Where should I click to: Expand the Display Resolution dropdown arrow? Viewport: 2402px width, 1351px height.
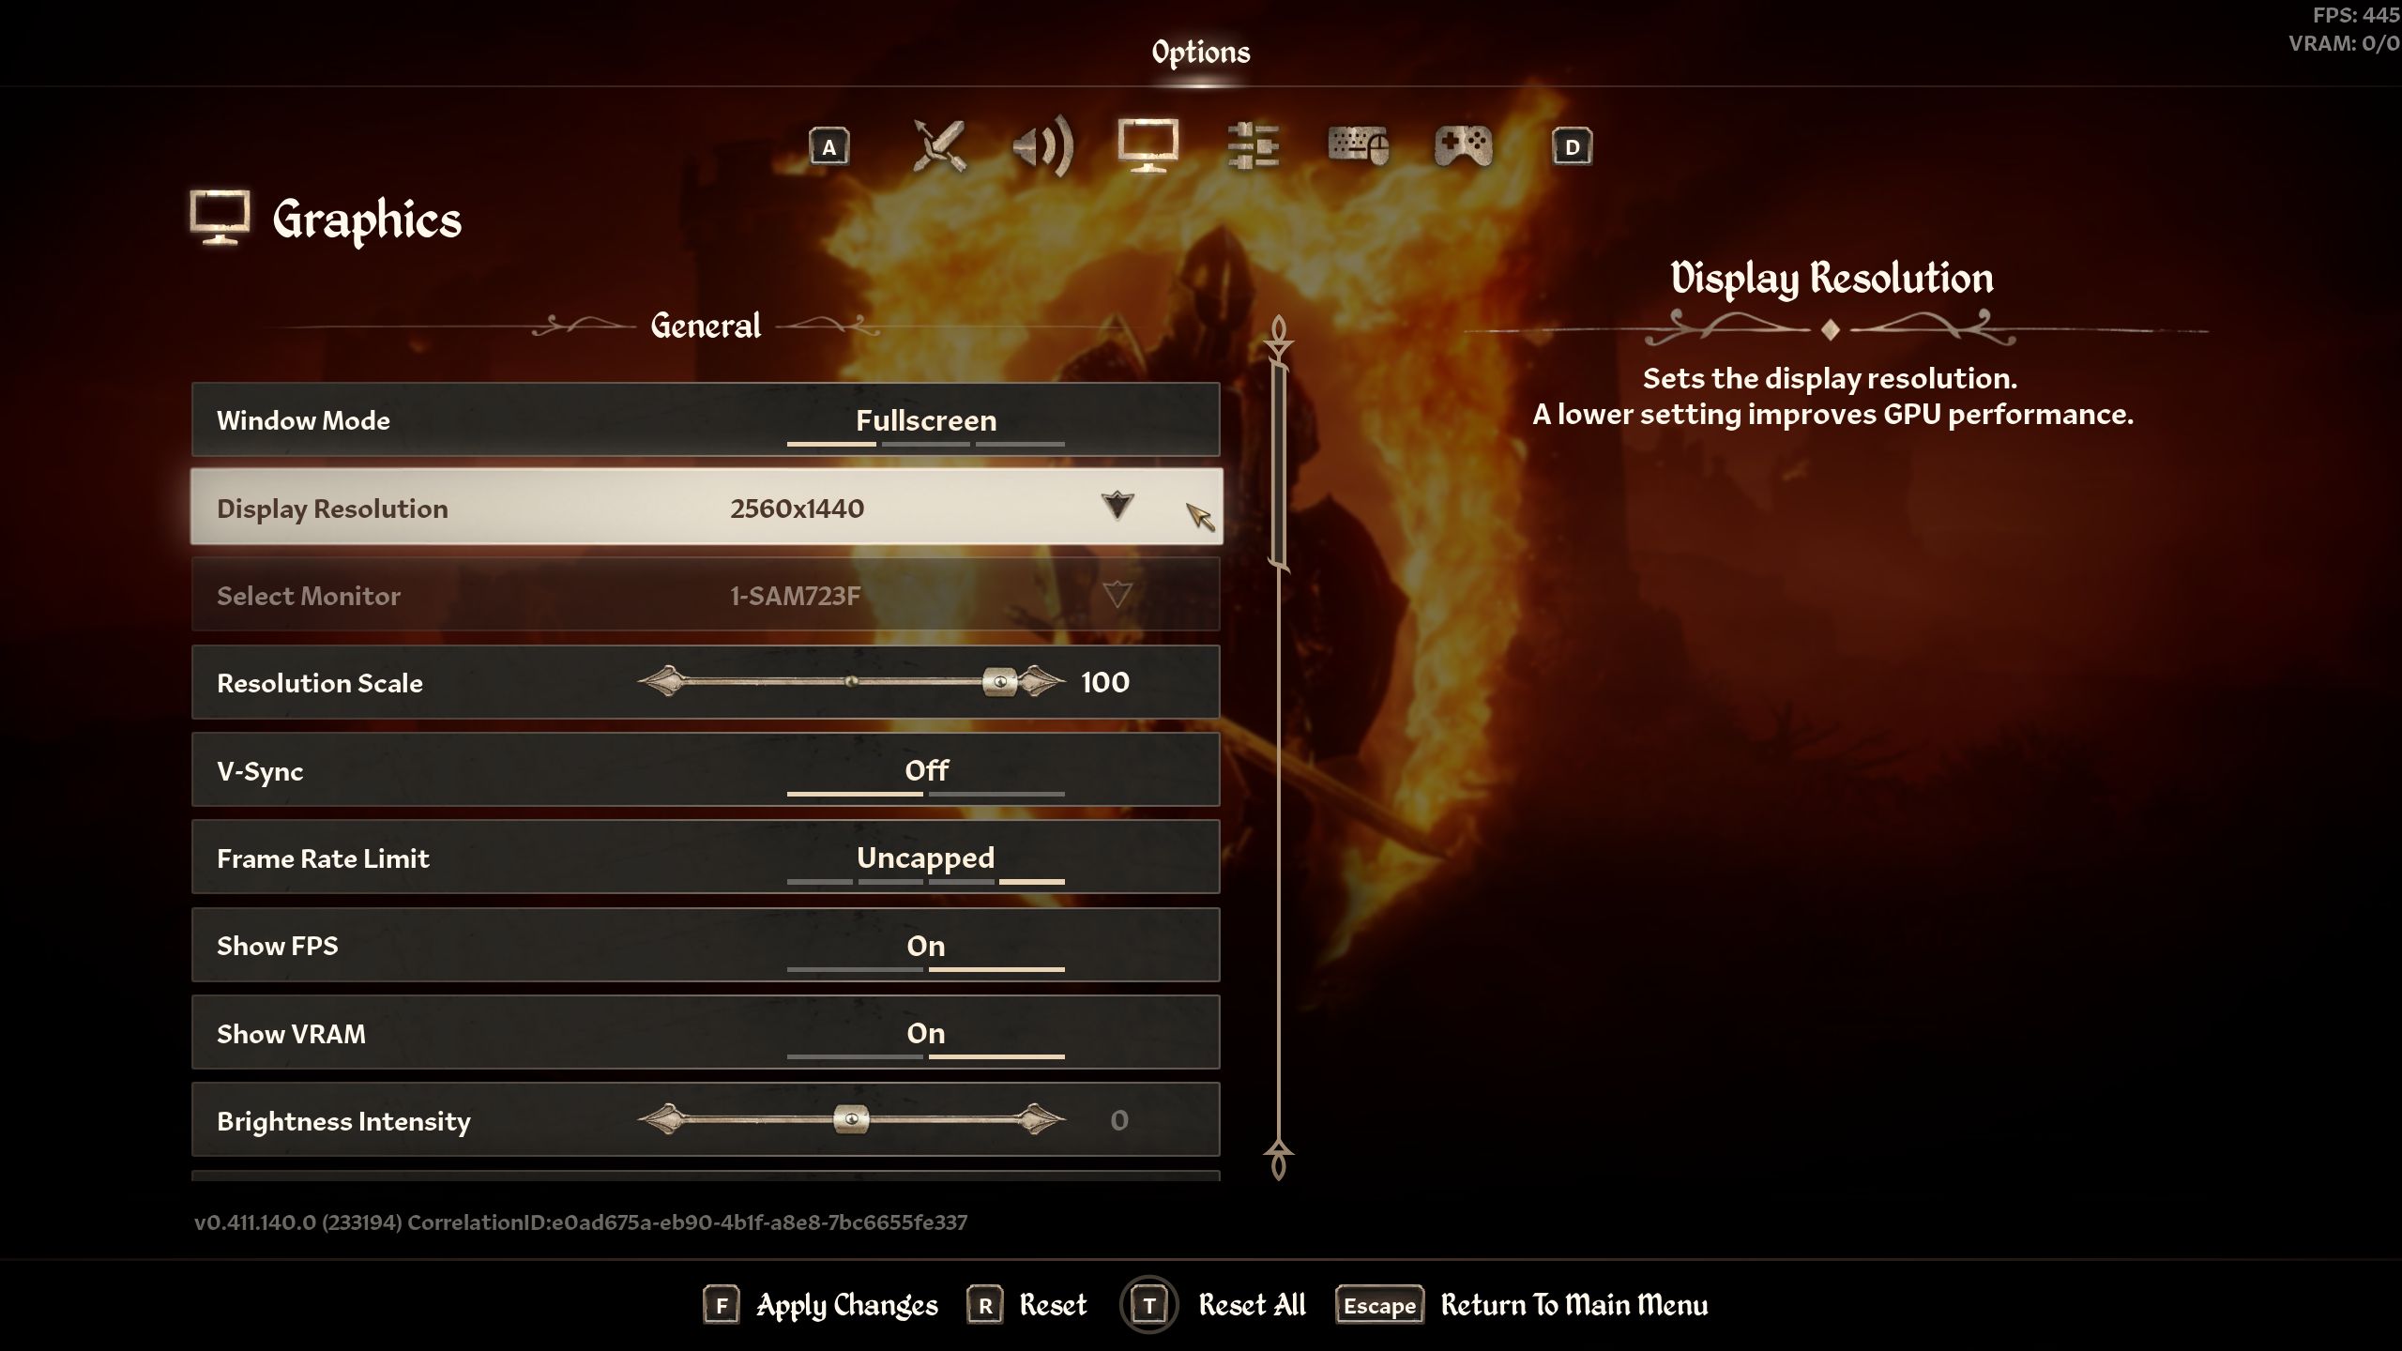1117,507
